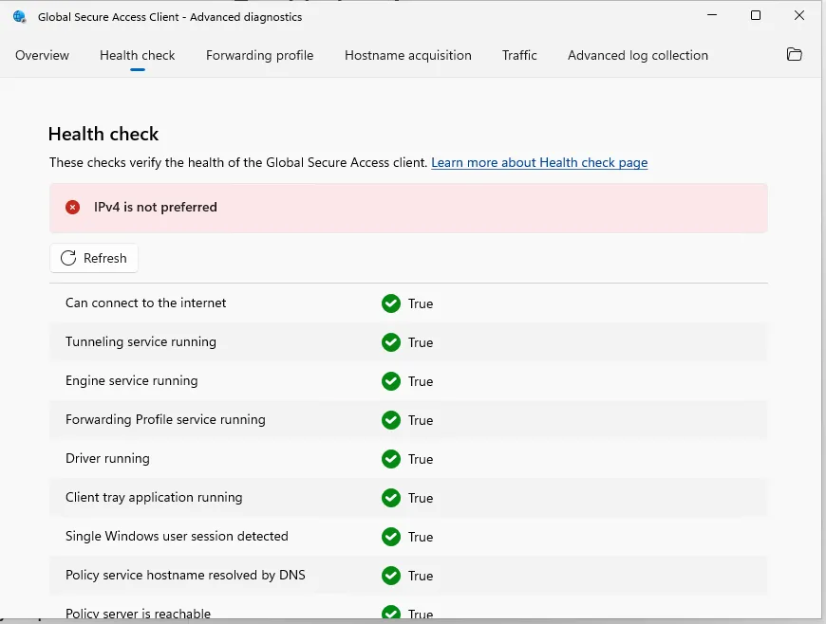Select 'Forwarding Profile service running' row label
The height and width of the screenshot is (624, 826).
point(165,420)
